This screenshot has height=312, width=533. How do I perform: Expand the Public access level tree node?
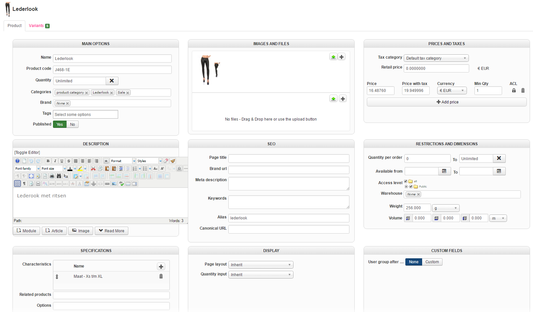coord(406,186)
